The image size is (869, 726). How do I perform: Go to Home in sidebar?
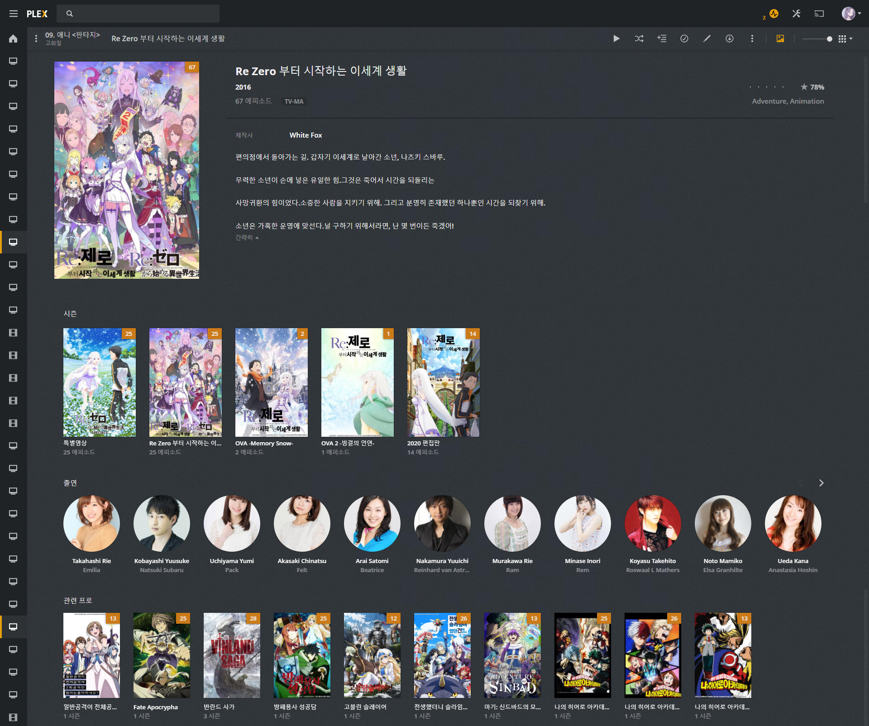13,38
